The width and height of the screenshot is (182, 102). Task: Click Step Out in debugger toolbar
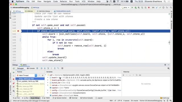point(55,68)
